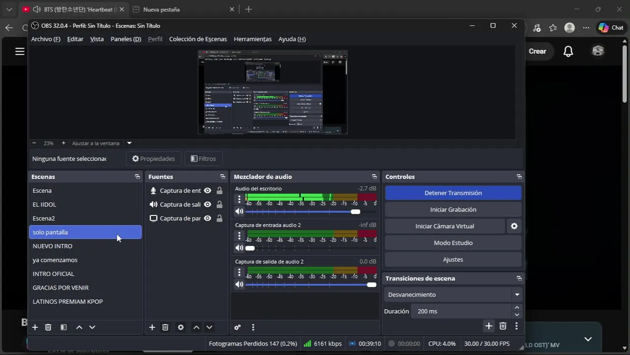Mute Audio del escritorio speaker

(239, 212)
